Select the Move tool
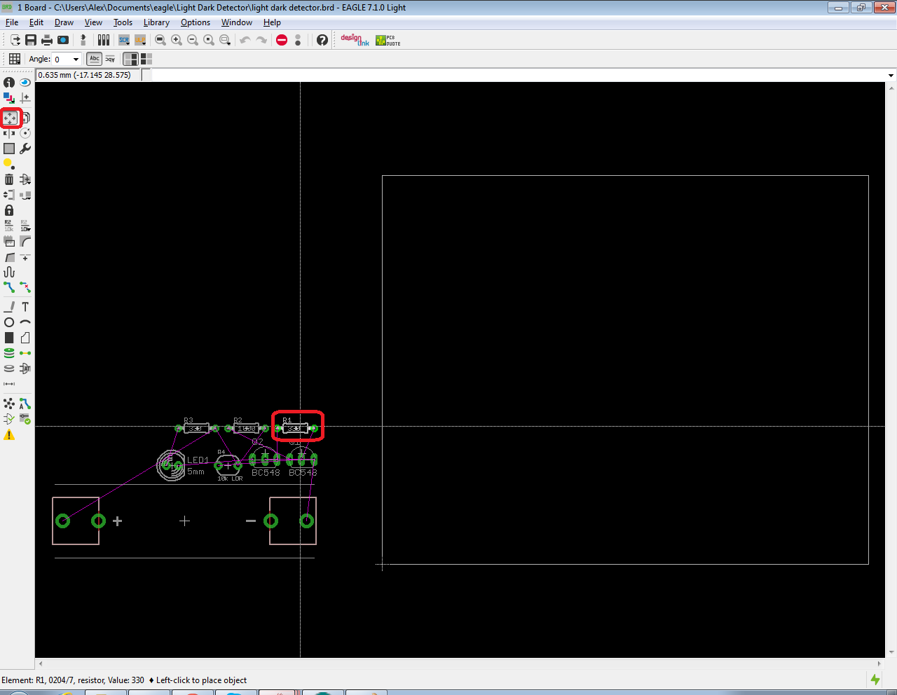This screenshot has width=897, height=695. (x=10, y=118)
